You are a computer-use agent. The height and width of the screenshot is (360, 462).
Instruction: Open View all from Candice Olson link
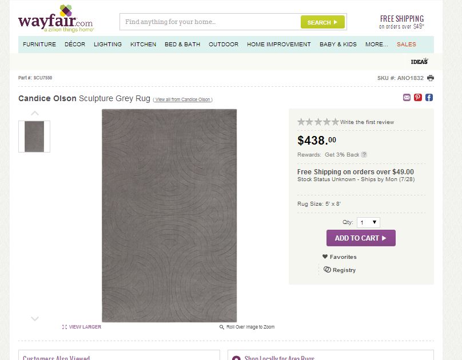pos(182,99)
